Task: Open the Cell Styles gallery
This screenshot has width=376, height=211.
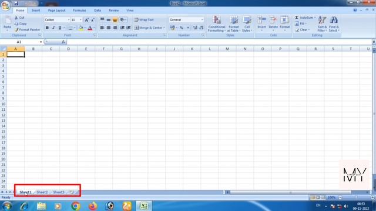Action: [247, 23]
